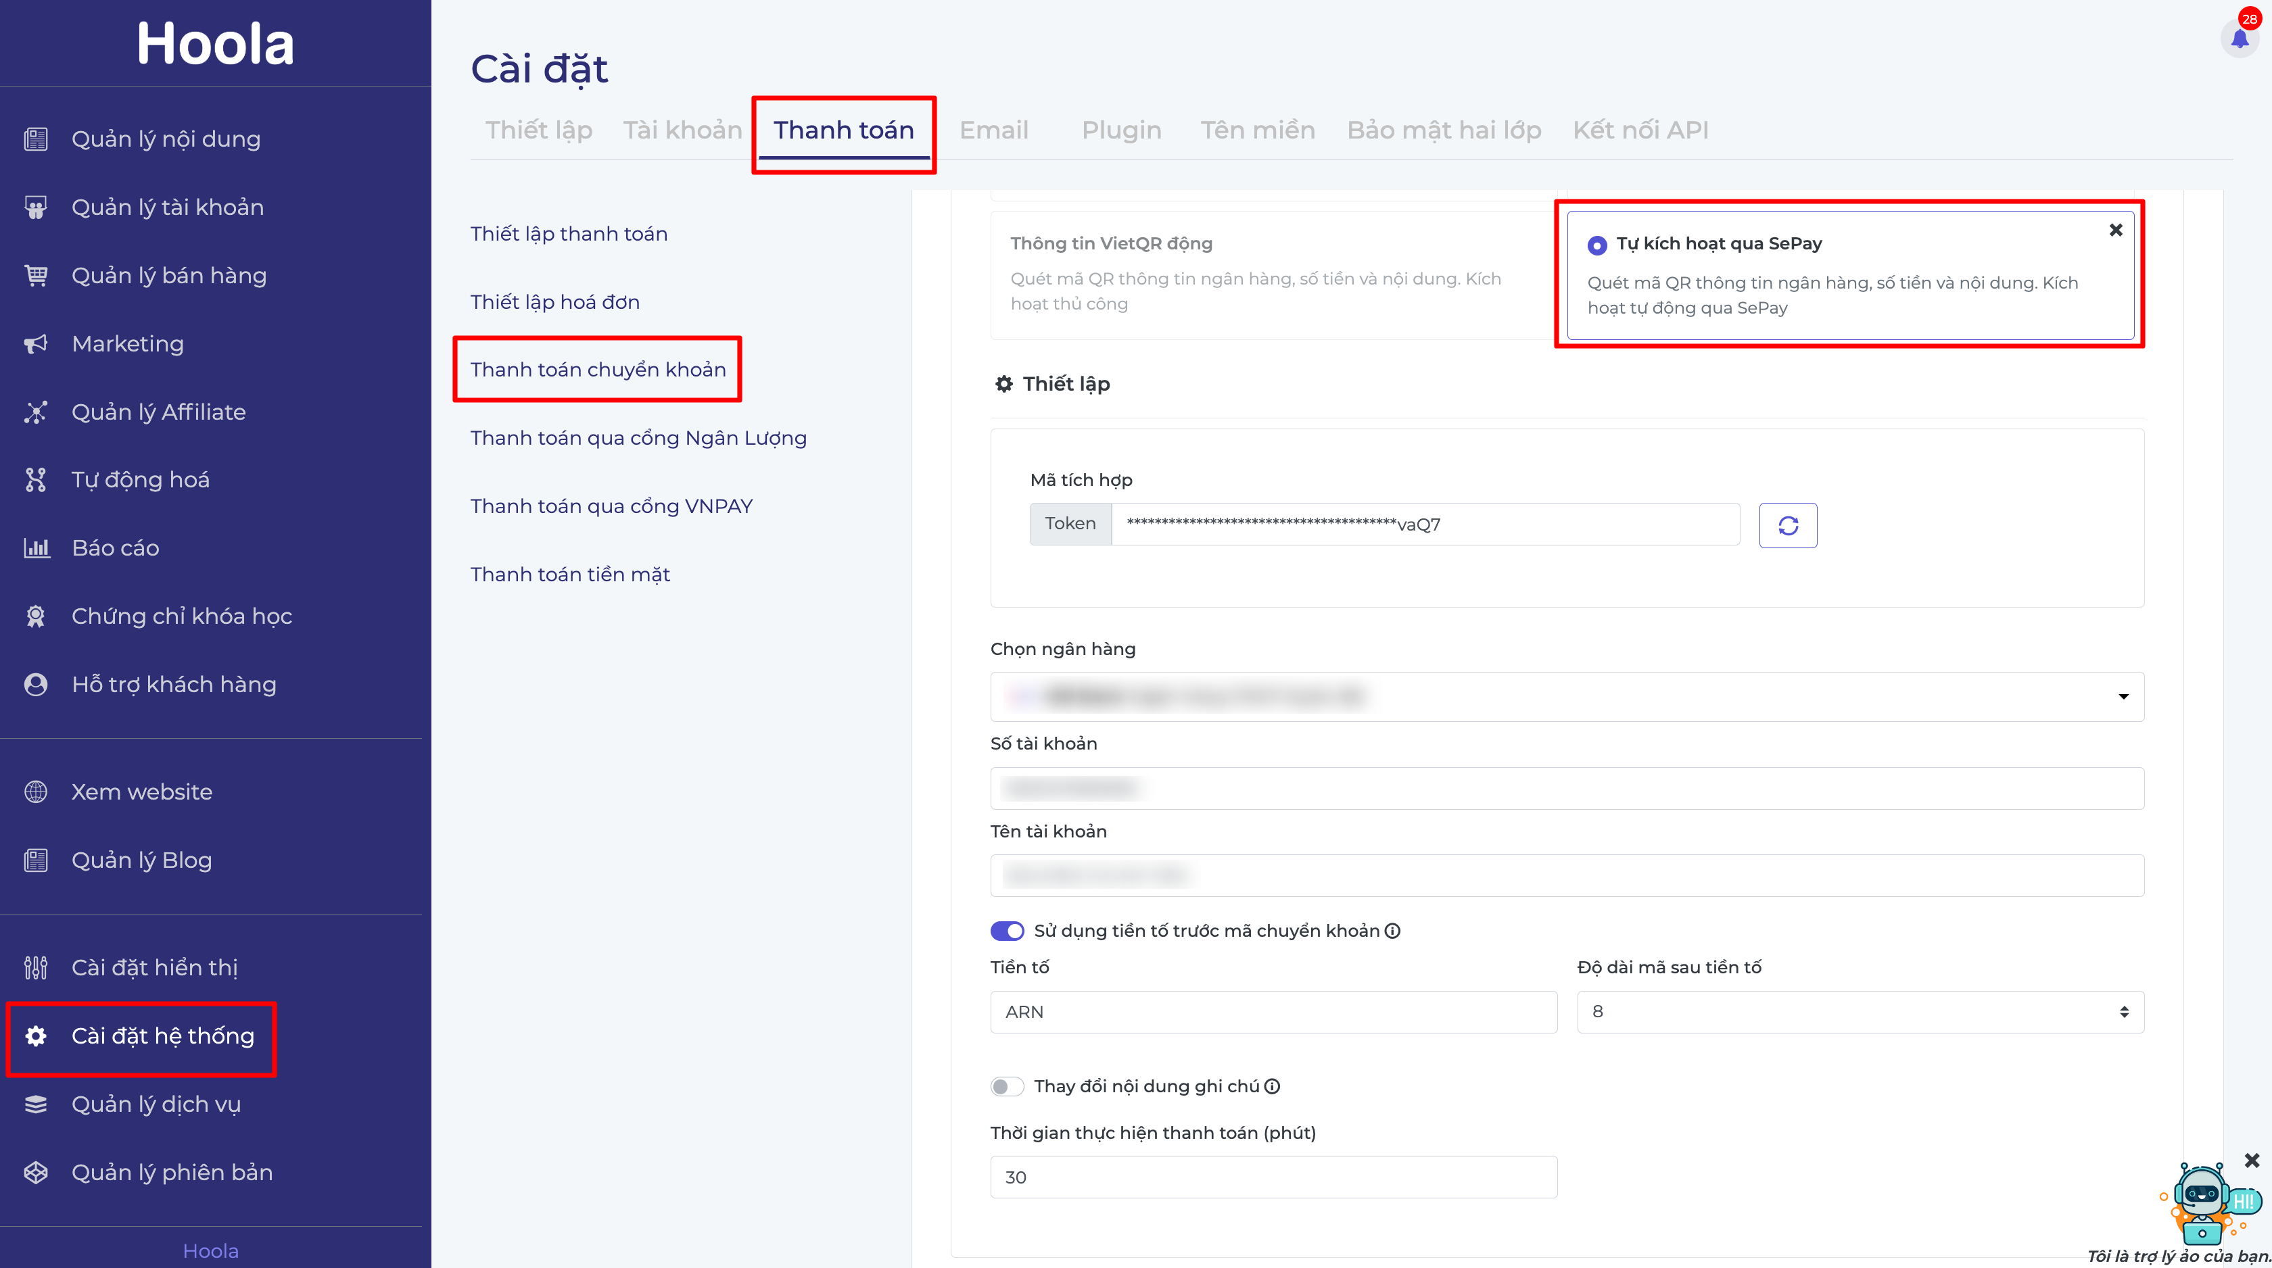
Task: Select Tự kích hoạt qua SePay radio
Action: (x=1596, y=245)
